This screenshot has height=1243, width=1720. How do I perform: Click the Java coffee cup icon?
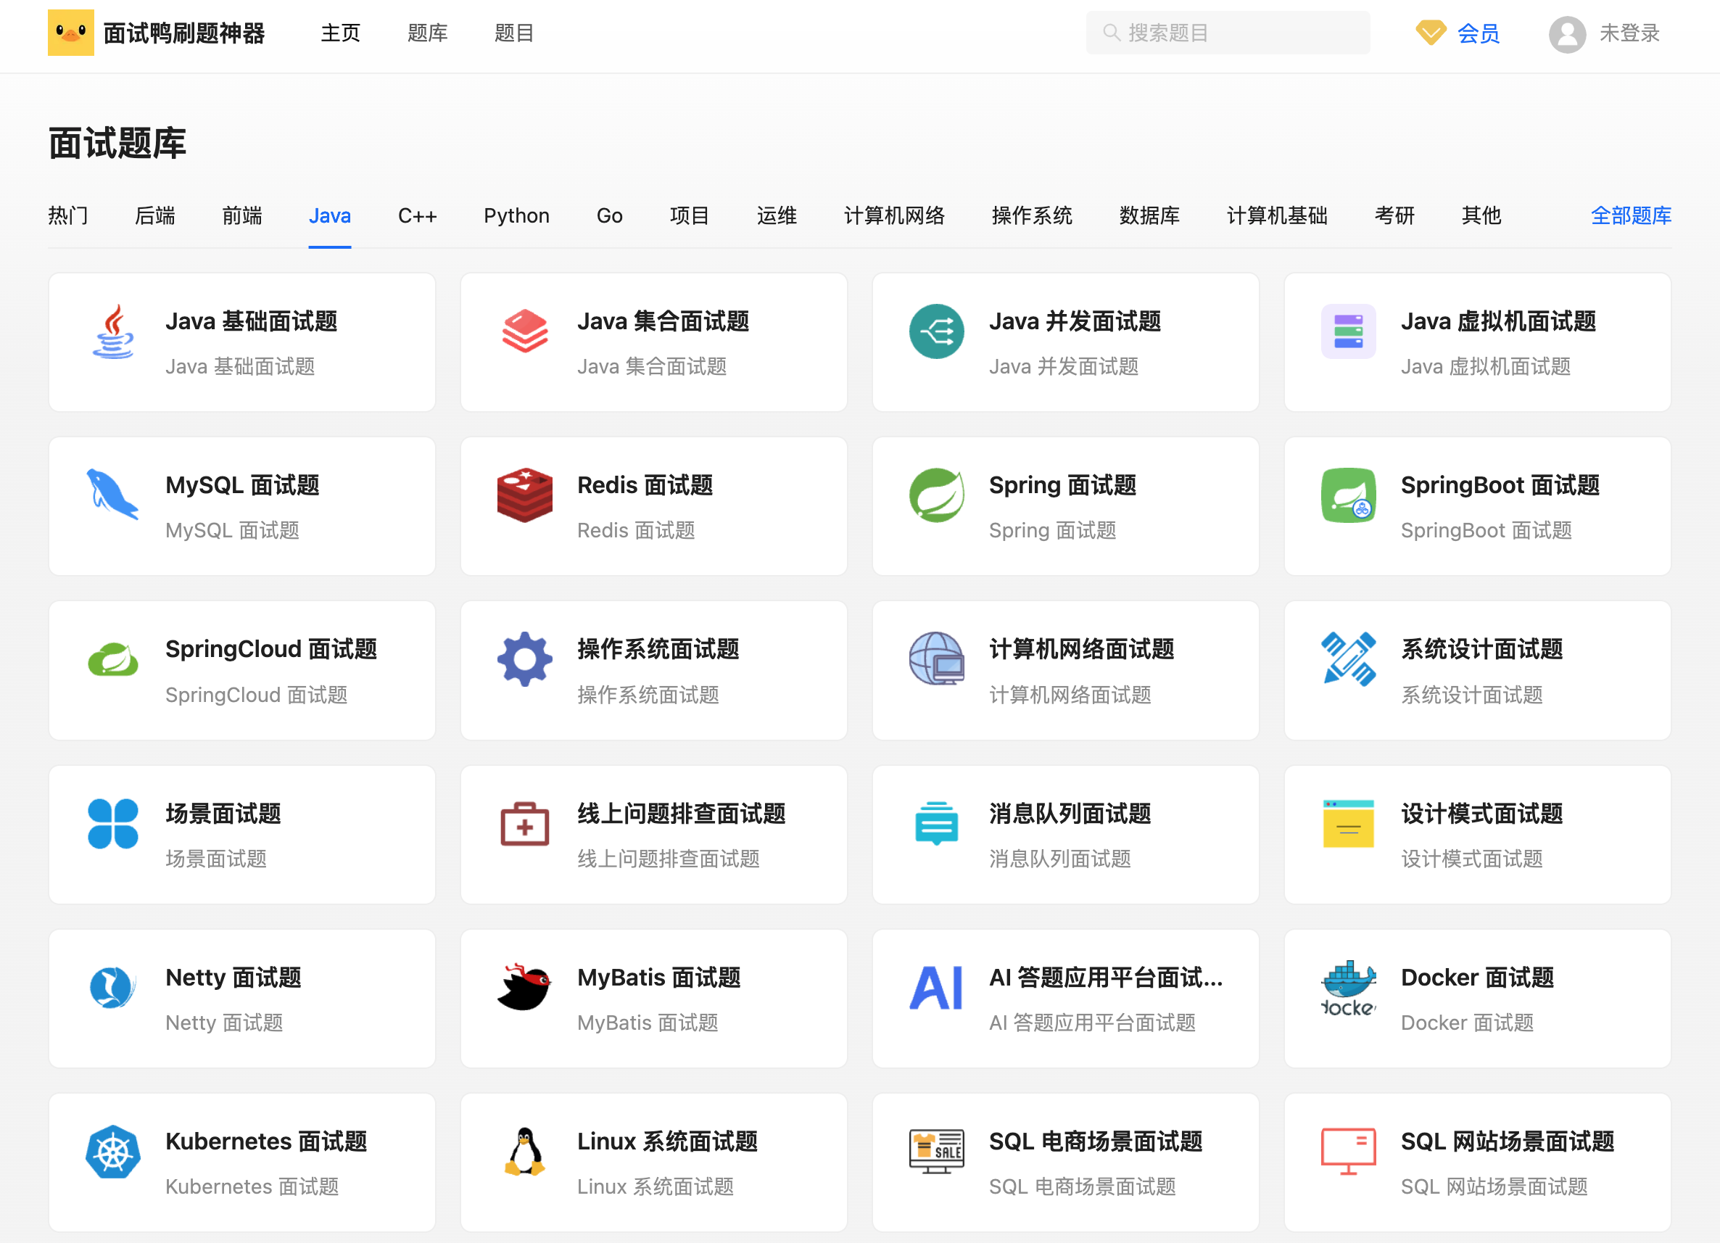pyautogui.click(x=113, y=331)
